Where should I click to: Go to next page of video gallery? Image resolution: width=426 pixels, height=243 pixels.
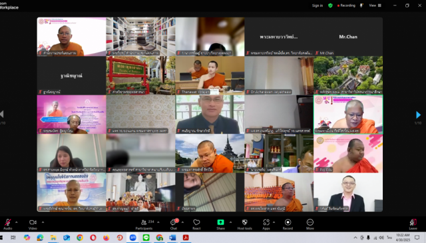[418, 115]
